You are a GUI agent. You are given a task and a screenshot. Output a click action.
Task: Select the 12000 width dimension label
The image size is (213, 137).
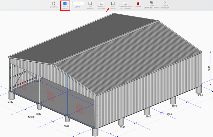31,117
